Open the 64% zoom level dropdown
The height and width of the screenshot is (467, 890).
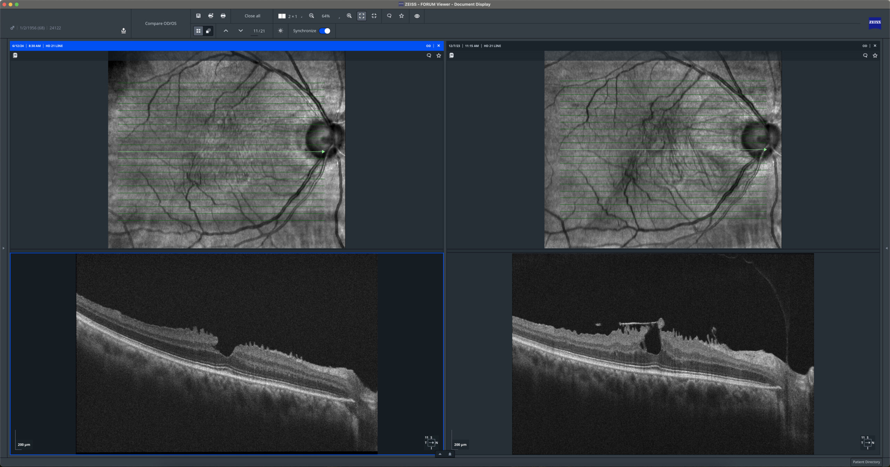point(330,16)
